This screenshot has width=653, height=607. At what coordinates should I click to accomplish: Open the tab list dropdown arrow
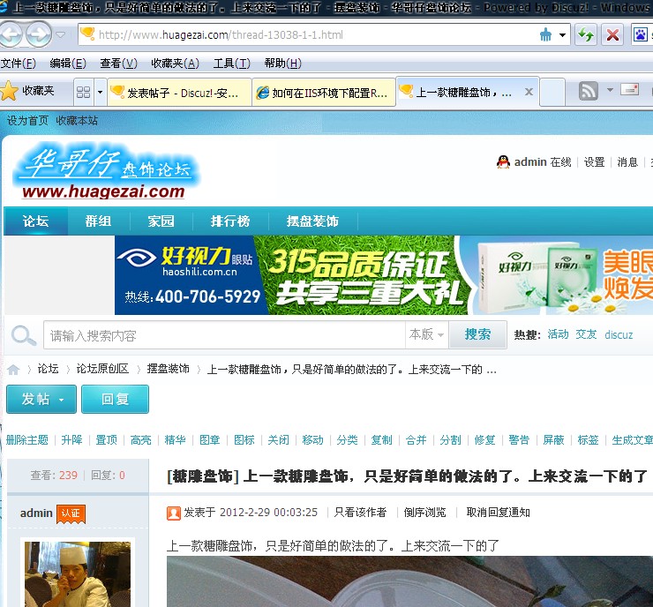pyautogui.click(x=100, y=92)
